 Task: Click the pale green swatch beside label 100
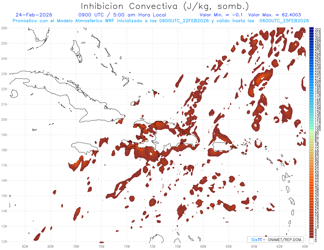click(x=311, y=131)
